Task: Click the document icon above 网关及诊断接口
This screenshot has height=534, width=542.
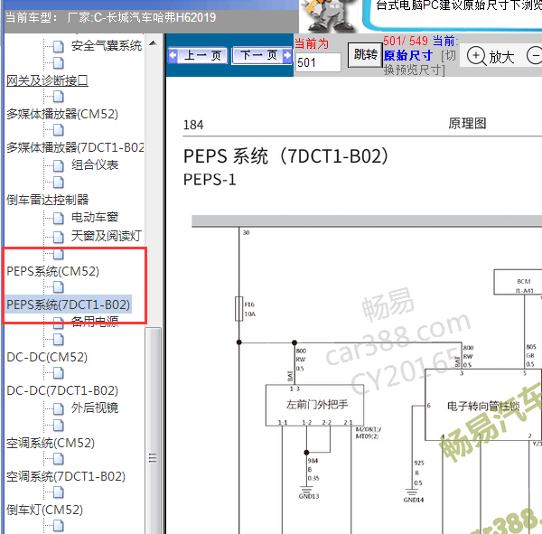Action: 59,62
